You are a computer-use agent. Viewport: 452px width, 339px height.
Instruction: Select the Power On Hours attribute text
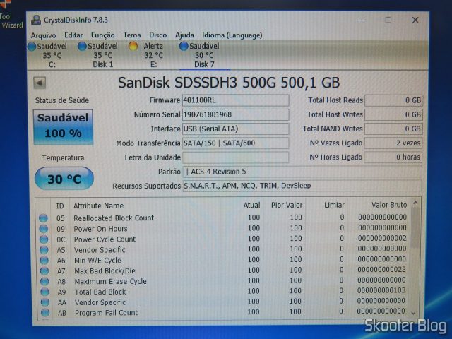pos(100,229)
